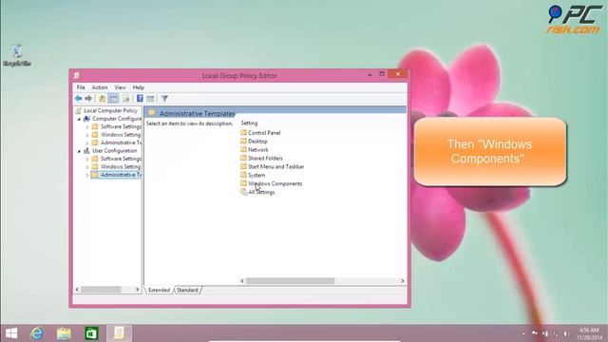Click the settings list horizontal scrollbar thumb
This screenshot has height=342, width=608.
tap(290, 281)
